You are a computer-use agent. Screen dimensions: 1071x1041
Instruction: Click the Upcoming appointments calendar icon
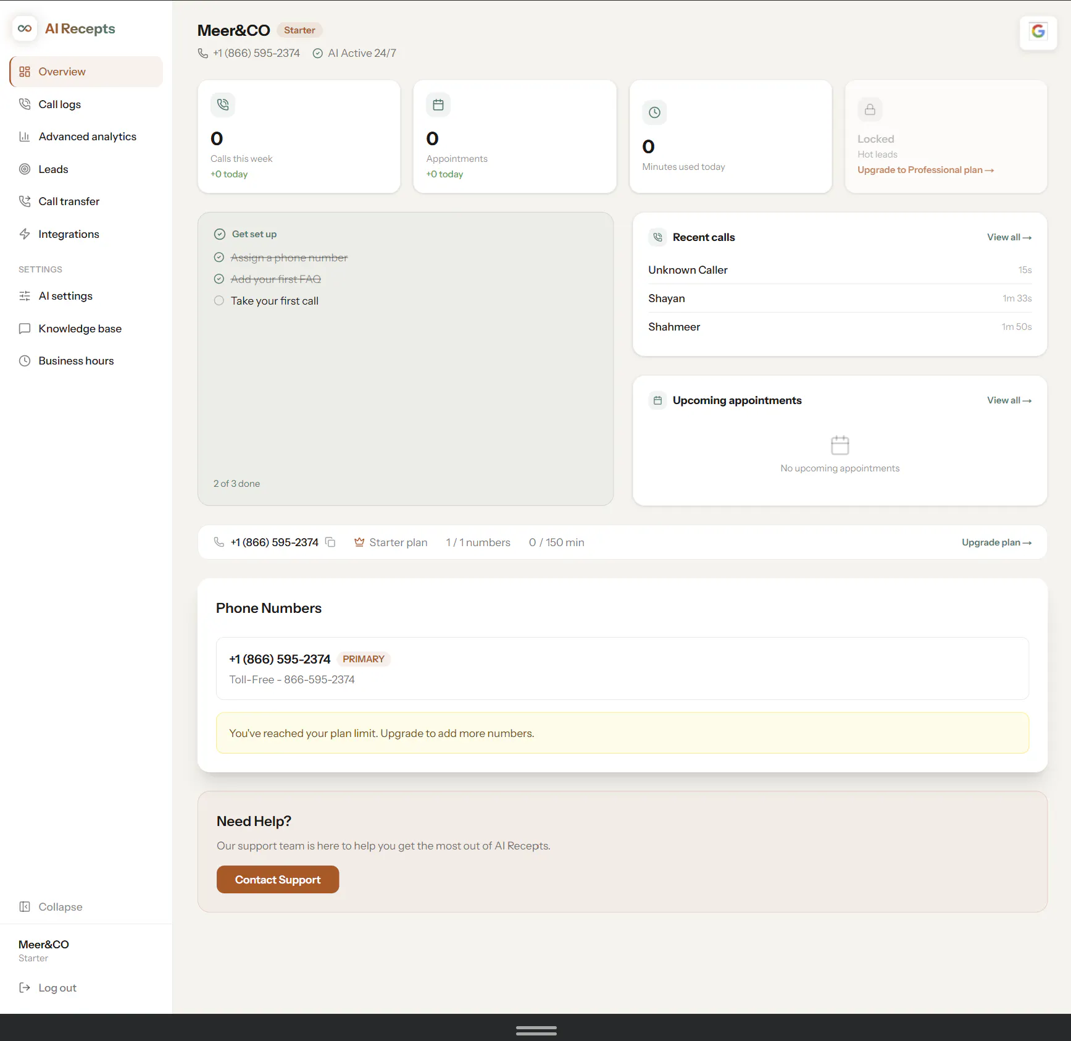pyautogui.click(x=657, y=400)
